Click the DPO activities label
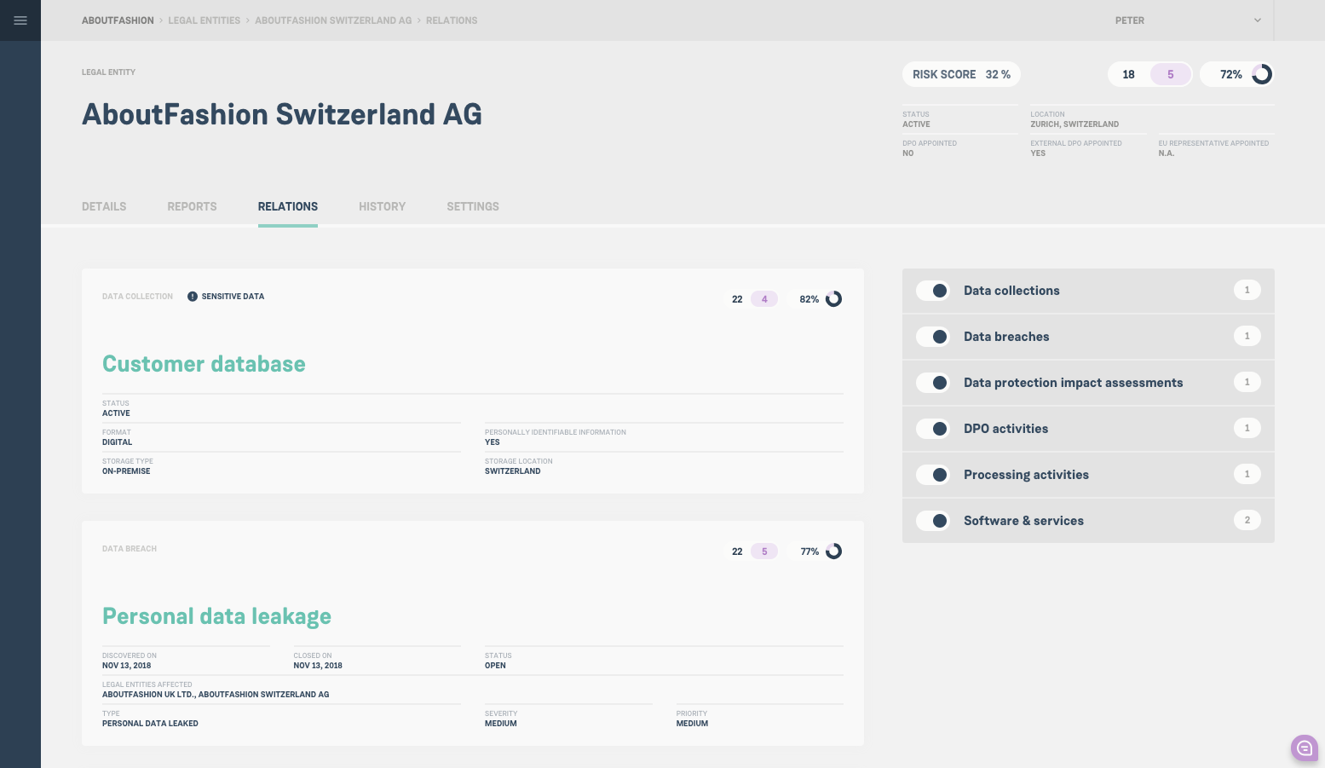1325x768 pixels. pos(1005,429)
